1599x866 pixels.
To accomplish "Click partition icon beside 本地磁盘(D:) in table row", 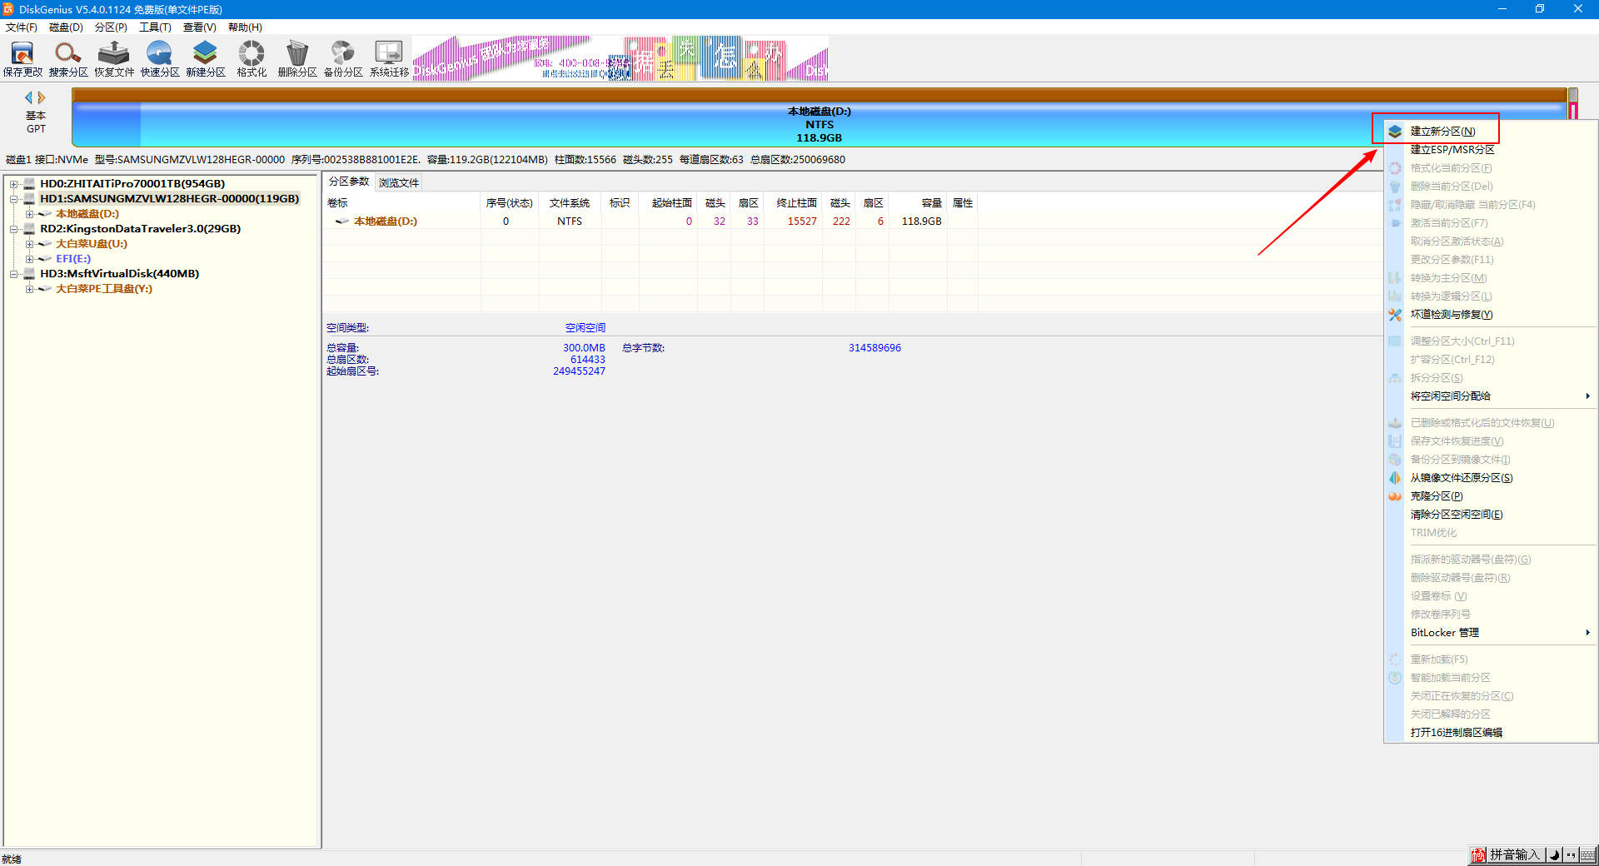I will 341,221.
